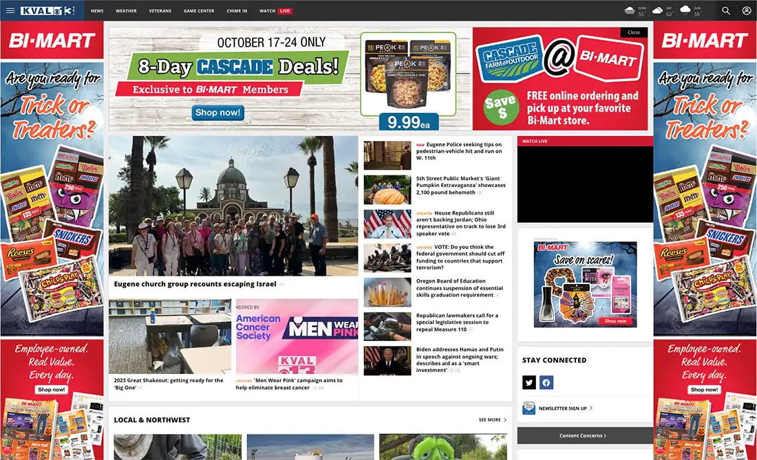Click the Men Wear Pink thumbnail image
This screenshot has height=460, width=757.
[x=297, y=336]
